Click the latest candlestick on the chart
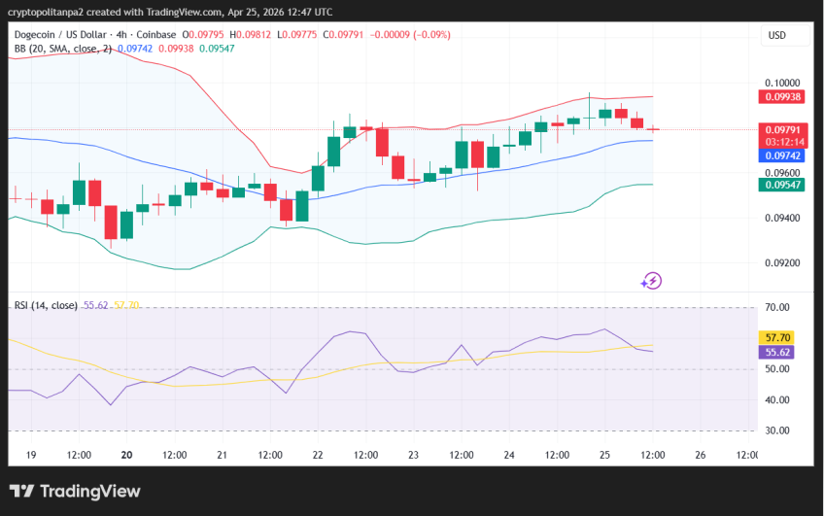The height and width of the screenshot is (516, 824). [x=653, y=128]
